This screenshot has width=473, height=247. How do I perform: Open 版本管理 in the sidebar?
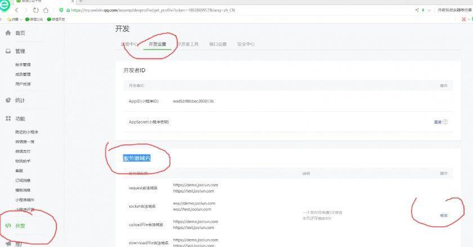(23, 65)
